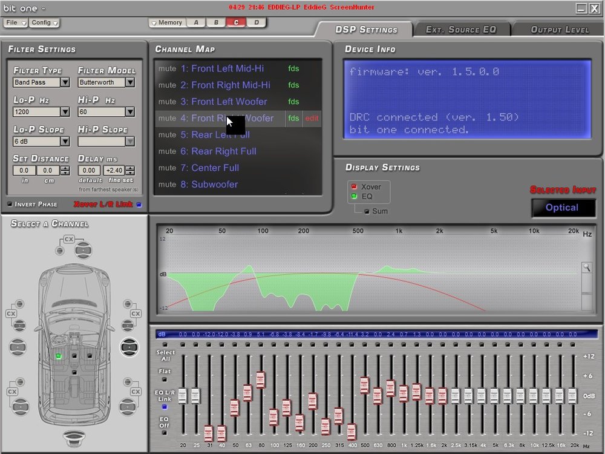Click the Set Distance stepper arrows

tap(65, 170)
